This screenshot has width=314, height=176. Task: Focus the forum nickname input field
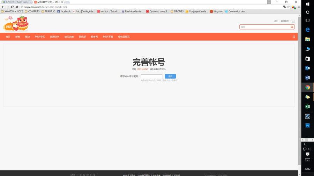pyautogui.click(x=152, y=76)
